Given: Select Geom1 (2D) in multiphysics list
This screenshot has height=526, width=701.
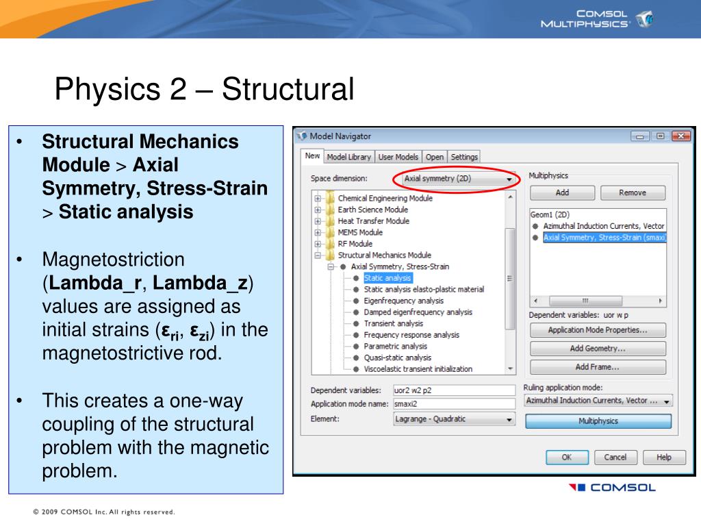Looking at the screenshot, I should (550, 214).
